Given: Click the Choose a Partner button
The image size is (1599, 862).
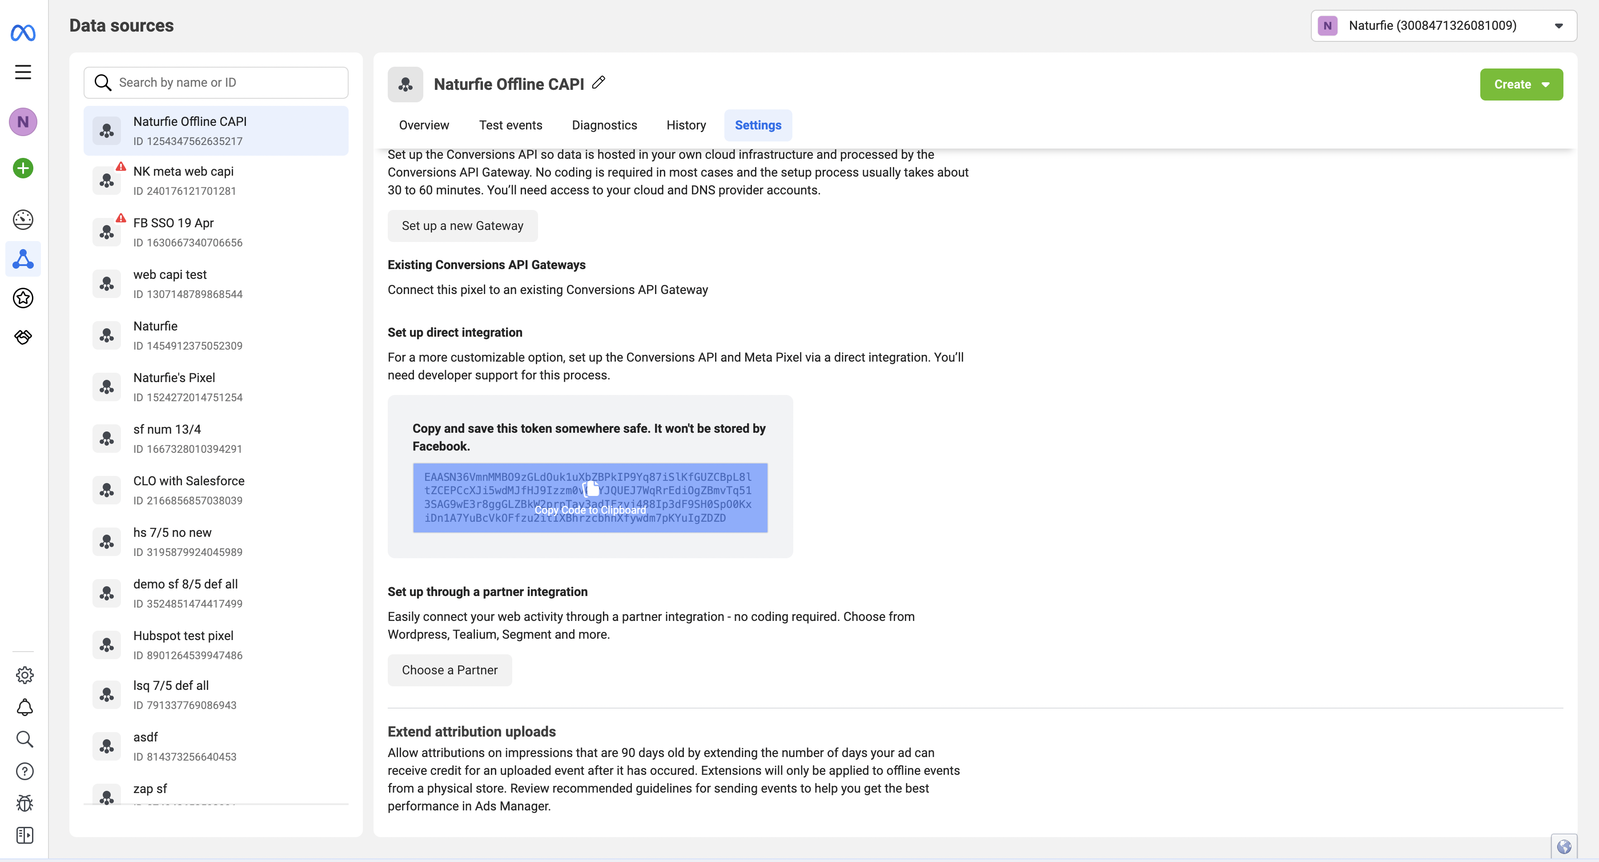Looking at the screenshot, I should coord(450,670).
